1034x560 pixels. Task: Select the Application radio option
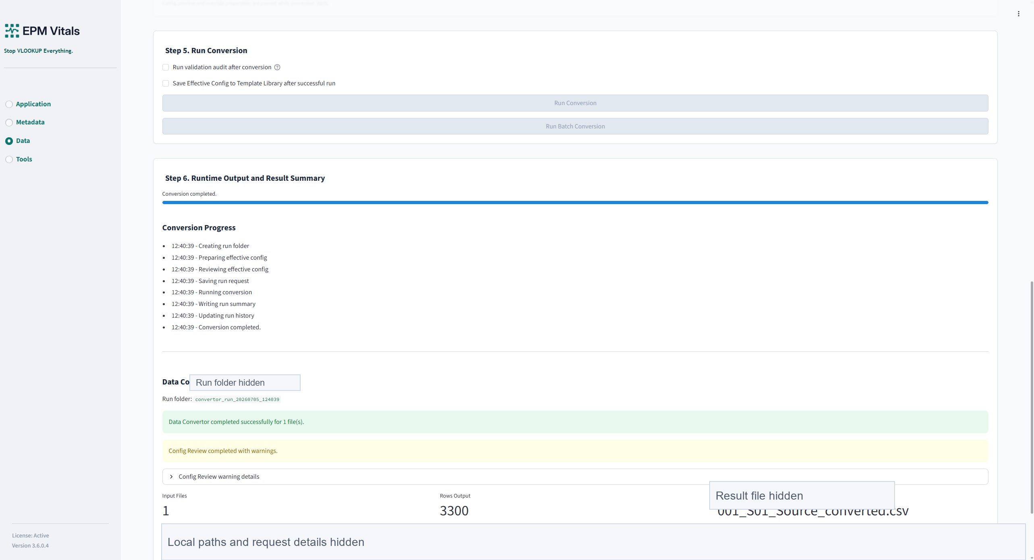pos(9,104)
